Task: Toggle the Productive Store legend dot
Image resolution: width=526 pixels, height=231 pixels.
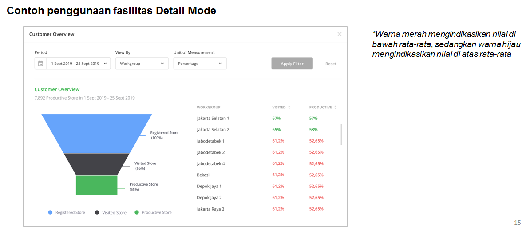Action: point(137,212)
